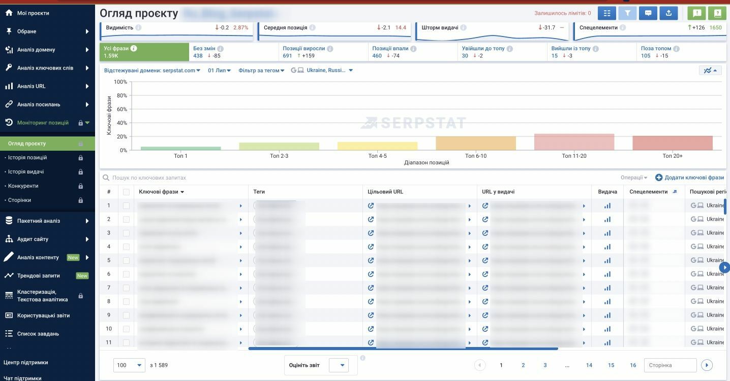Open the comments speech bubble button
This screenshot has width=730, height=381.
[x=648, y=14]
